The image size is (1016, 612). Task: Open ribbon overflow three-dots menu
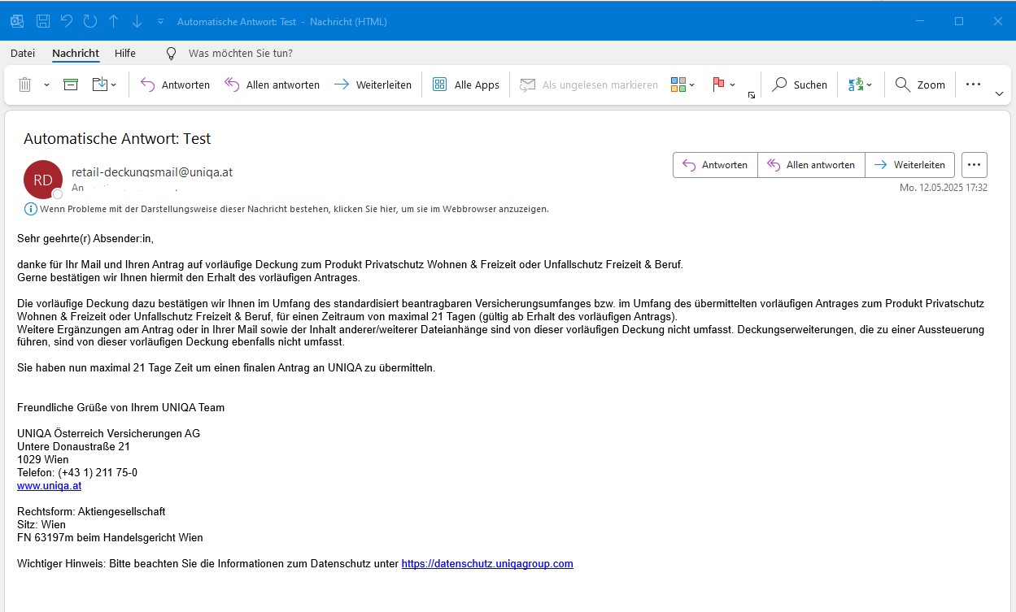tap(973, 84)
